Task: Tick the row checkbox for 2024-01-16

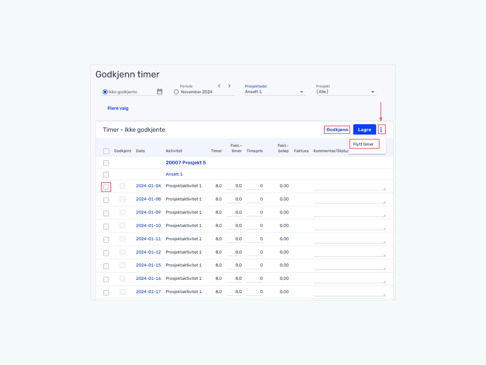Action: pyautogui.click(x=106, y=279)
